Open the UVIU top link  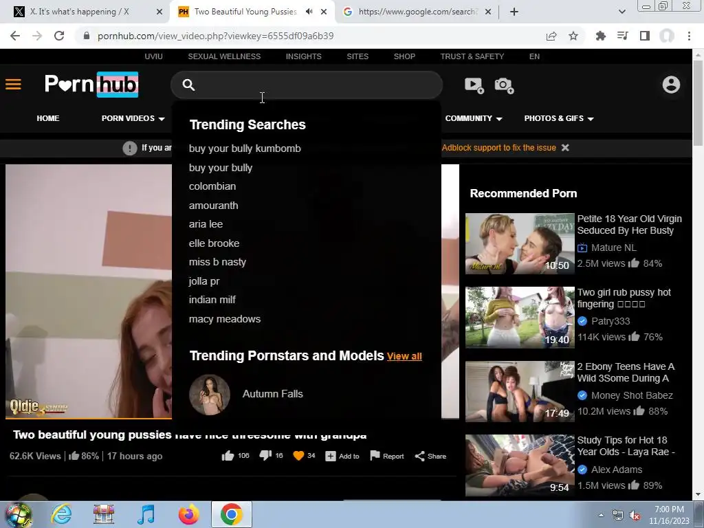point(153,56)
